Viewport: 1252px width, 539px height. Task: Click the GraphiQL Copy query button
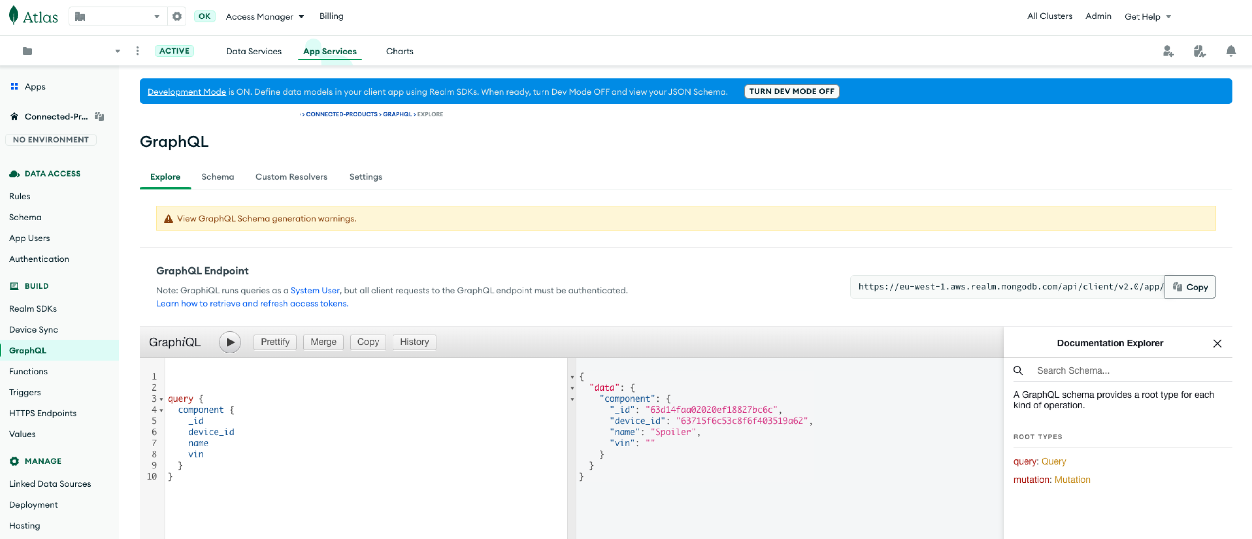pos(368,342)
